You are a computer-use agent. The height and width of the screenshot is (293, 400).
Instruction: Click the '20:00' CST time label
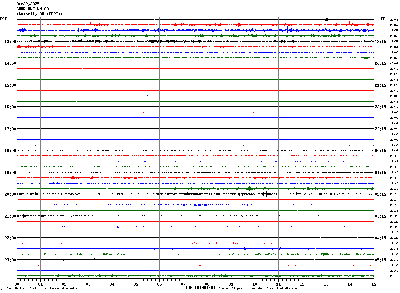pos(10,194)
